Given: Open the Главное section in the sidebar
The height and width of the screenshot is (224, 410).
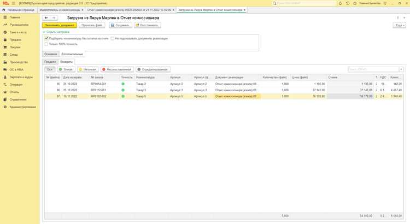Looking at the screenshot, I should [x=15, y=17].
